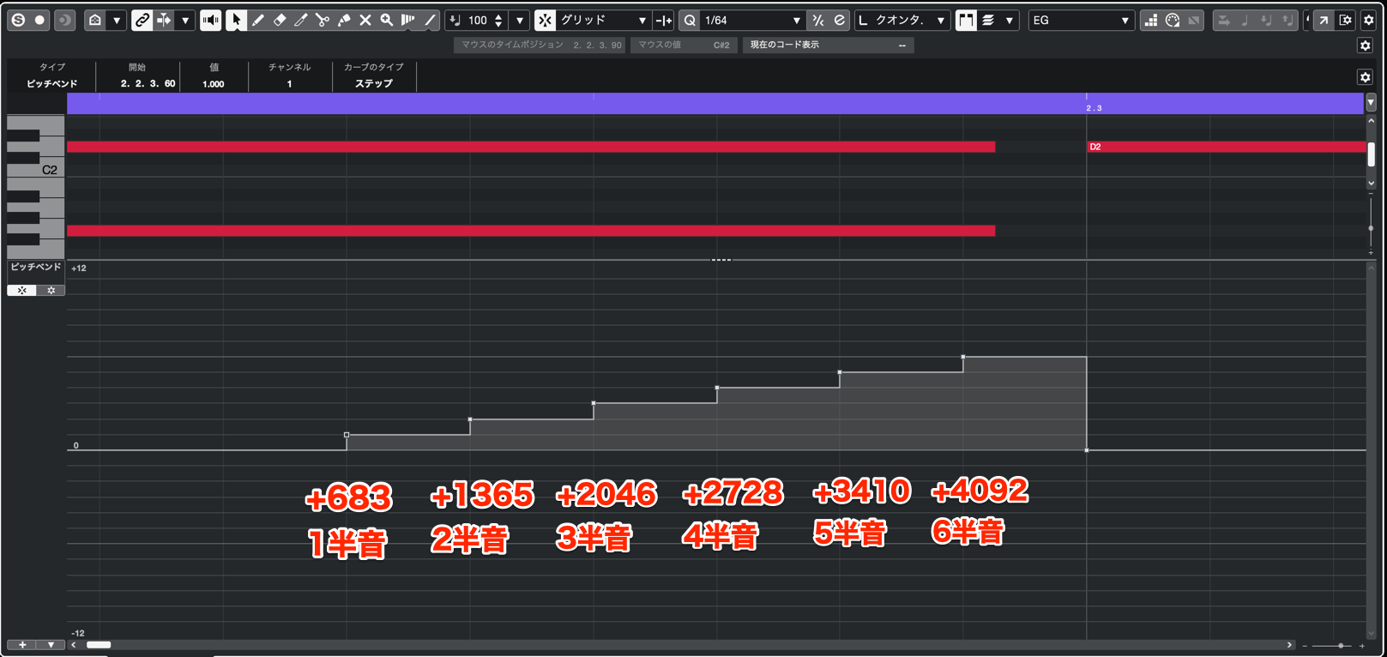Toggle the auto-scroll button
This screenshot has height=657, width=1387.
pos(164,20)
